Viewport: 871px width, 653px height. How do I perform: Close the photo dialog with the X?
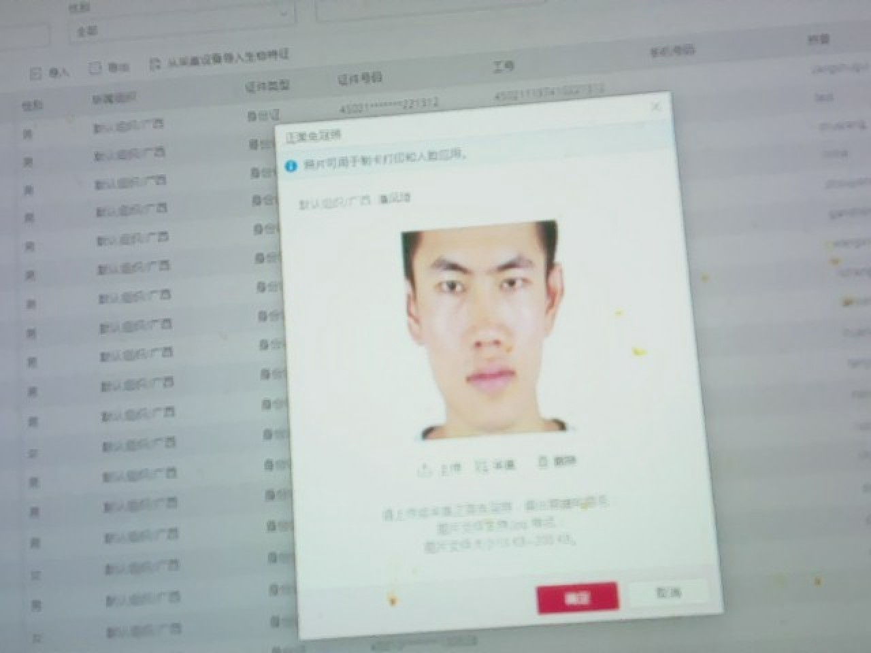coord(656,107)
